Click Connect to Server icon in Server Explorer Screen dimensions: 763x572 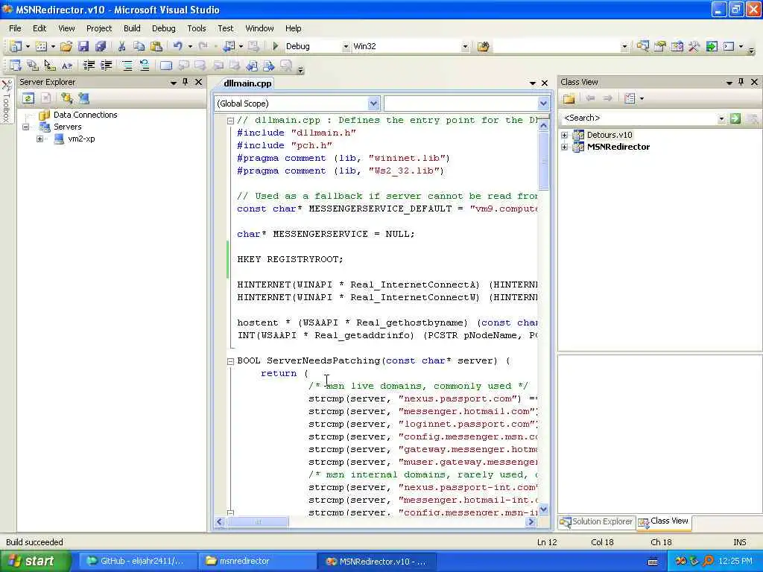coord(83,98)
